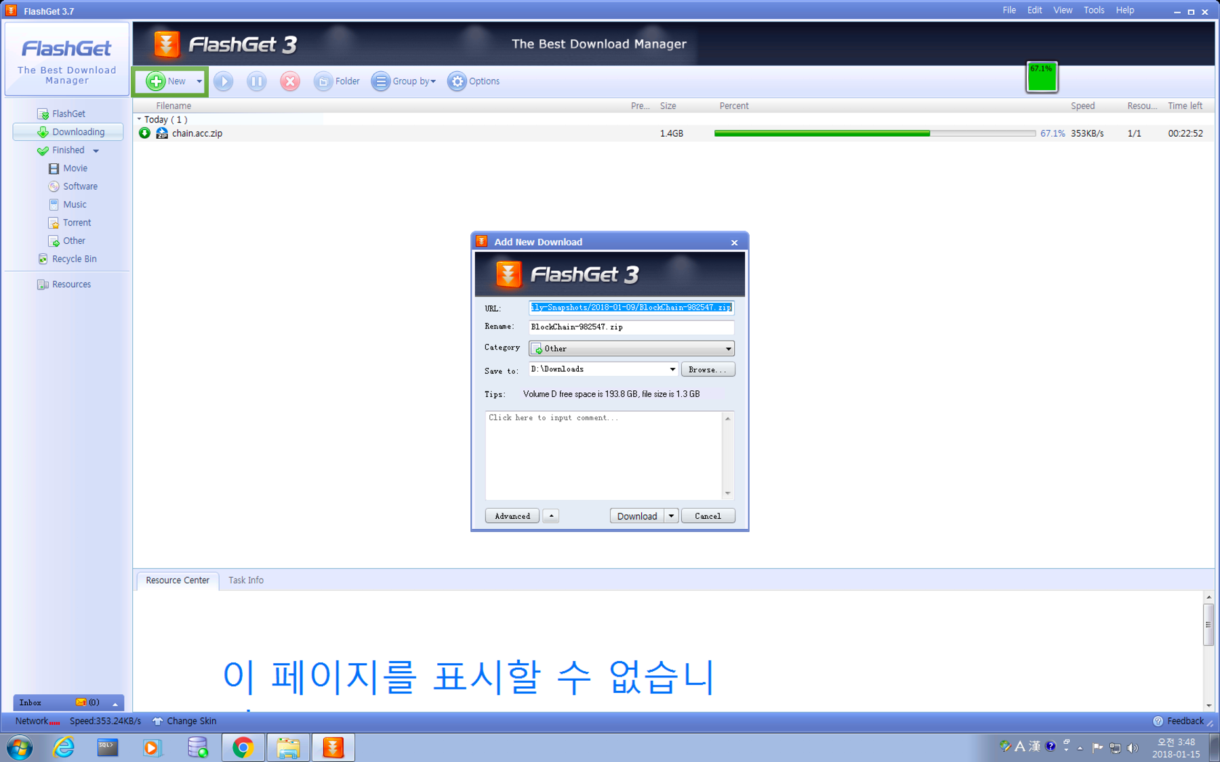Toggle the arrow button beside Advanced

pos(551,516)
